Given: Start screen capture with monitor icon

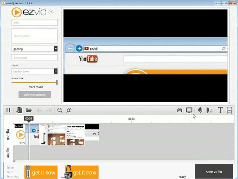Looking at the screenshot, I should pyautogui.click(x=189, y=110).
